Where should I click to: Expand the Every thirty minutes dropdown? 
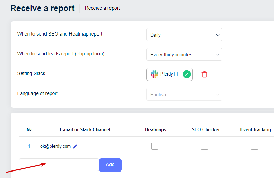(184, 55)
